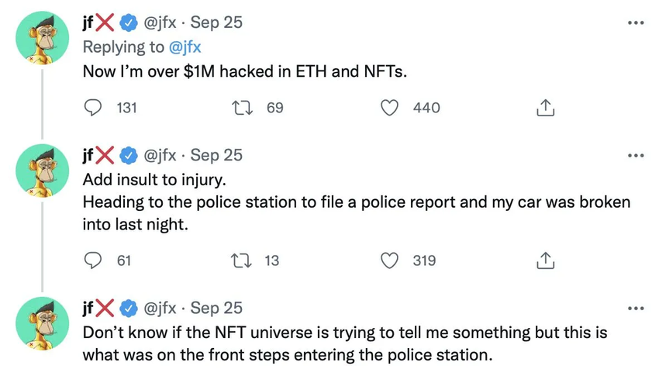Click the verified badge on the second tweet
Screen dimensions: 659x376
click(129, 155)
